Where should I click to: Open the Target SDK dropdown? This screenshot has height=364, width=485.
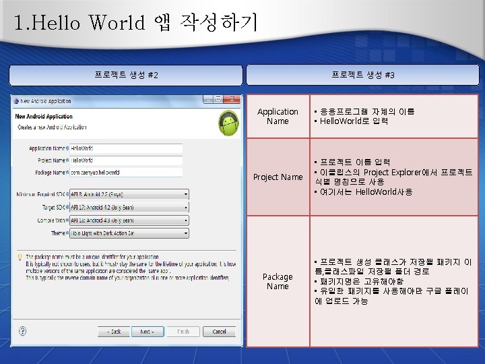click(129, 208)
